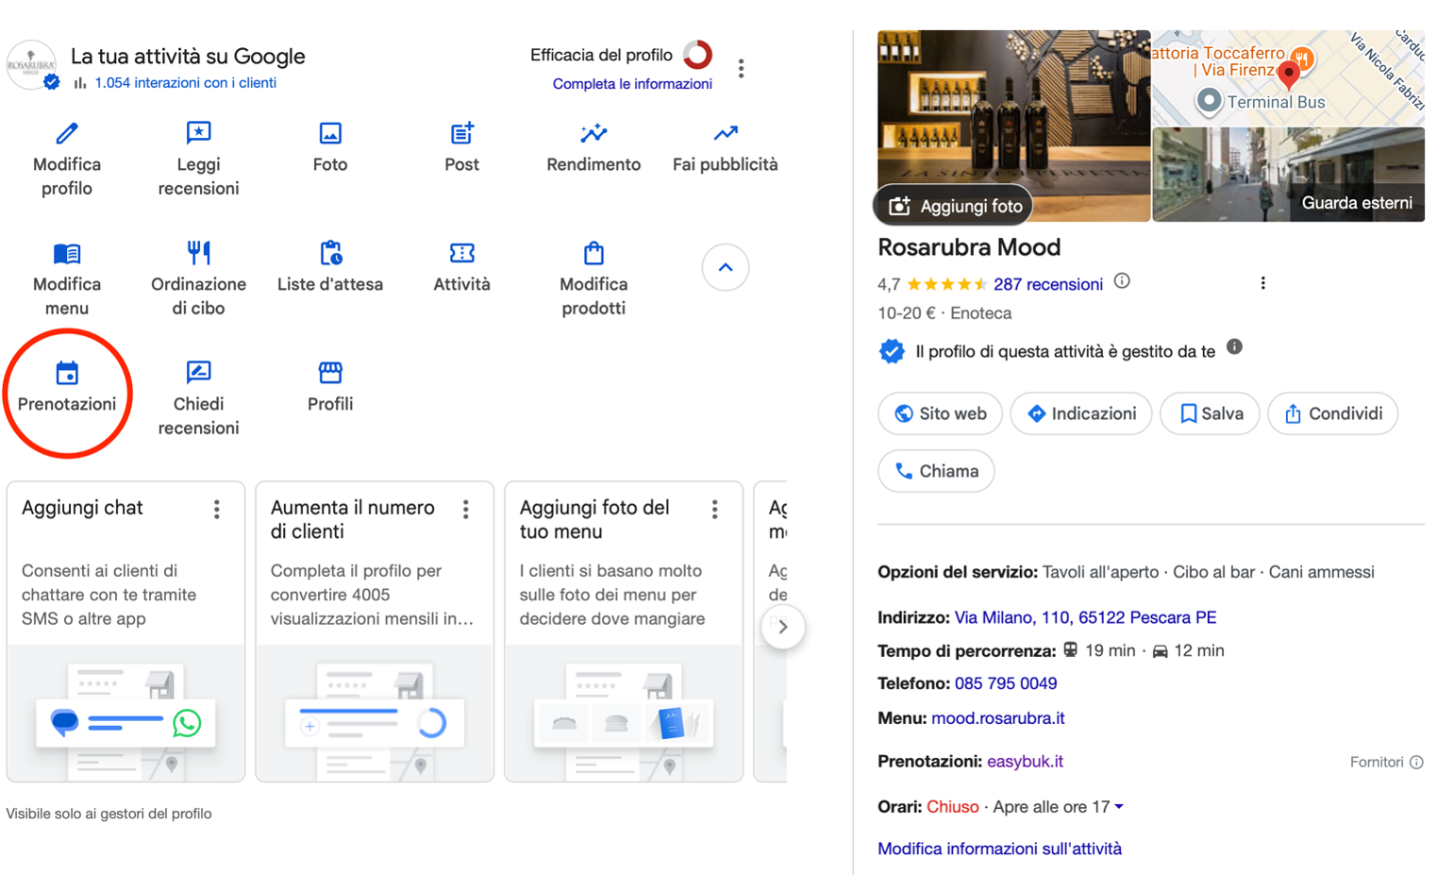Click the Sito web button
This screenshot has width=1437, height=875.
[940, 413]
